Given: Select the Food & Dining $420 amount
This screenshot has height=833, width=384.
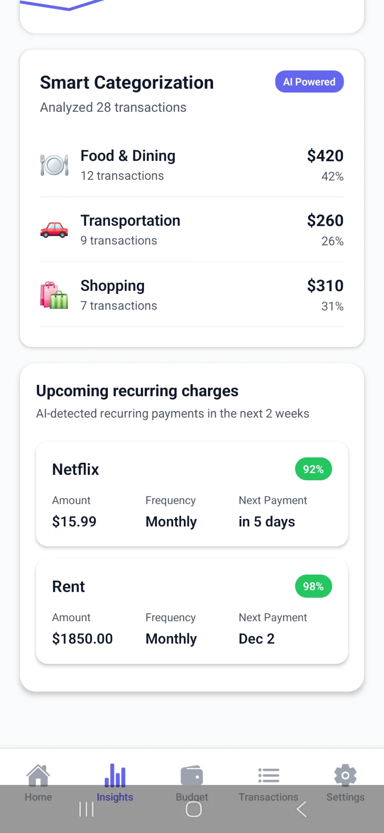Looking at the screenshot, I should (x=325, y=156).
